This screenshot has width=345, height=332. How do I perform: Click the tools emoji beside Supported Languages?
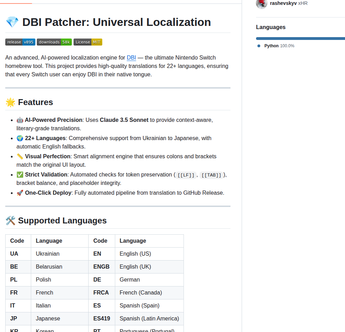tap(11, 221)
